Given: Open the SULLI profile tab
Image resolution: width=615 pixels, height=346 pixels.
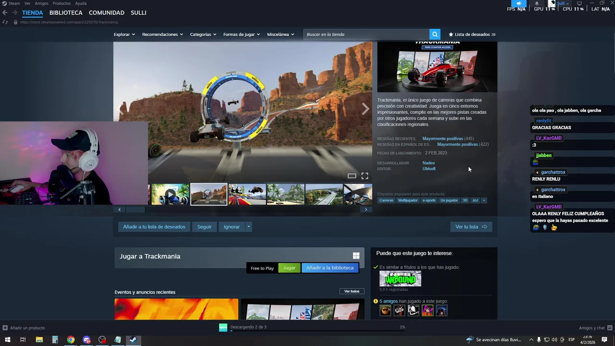Looking at the screenshot, I should [x=138, y=12].
